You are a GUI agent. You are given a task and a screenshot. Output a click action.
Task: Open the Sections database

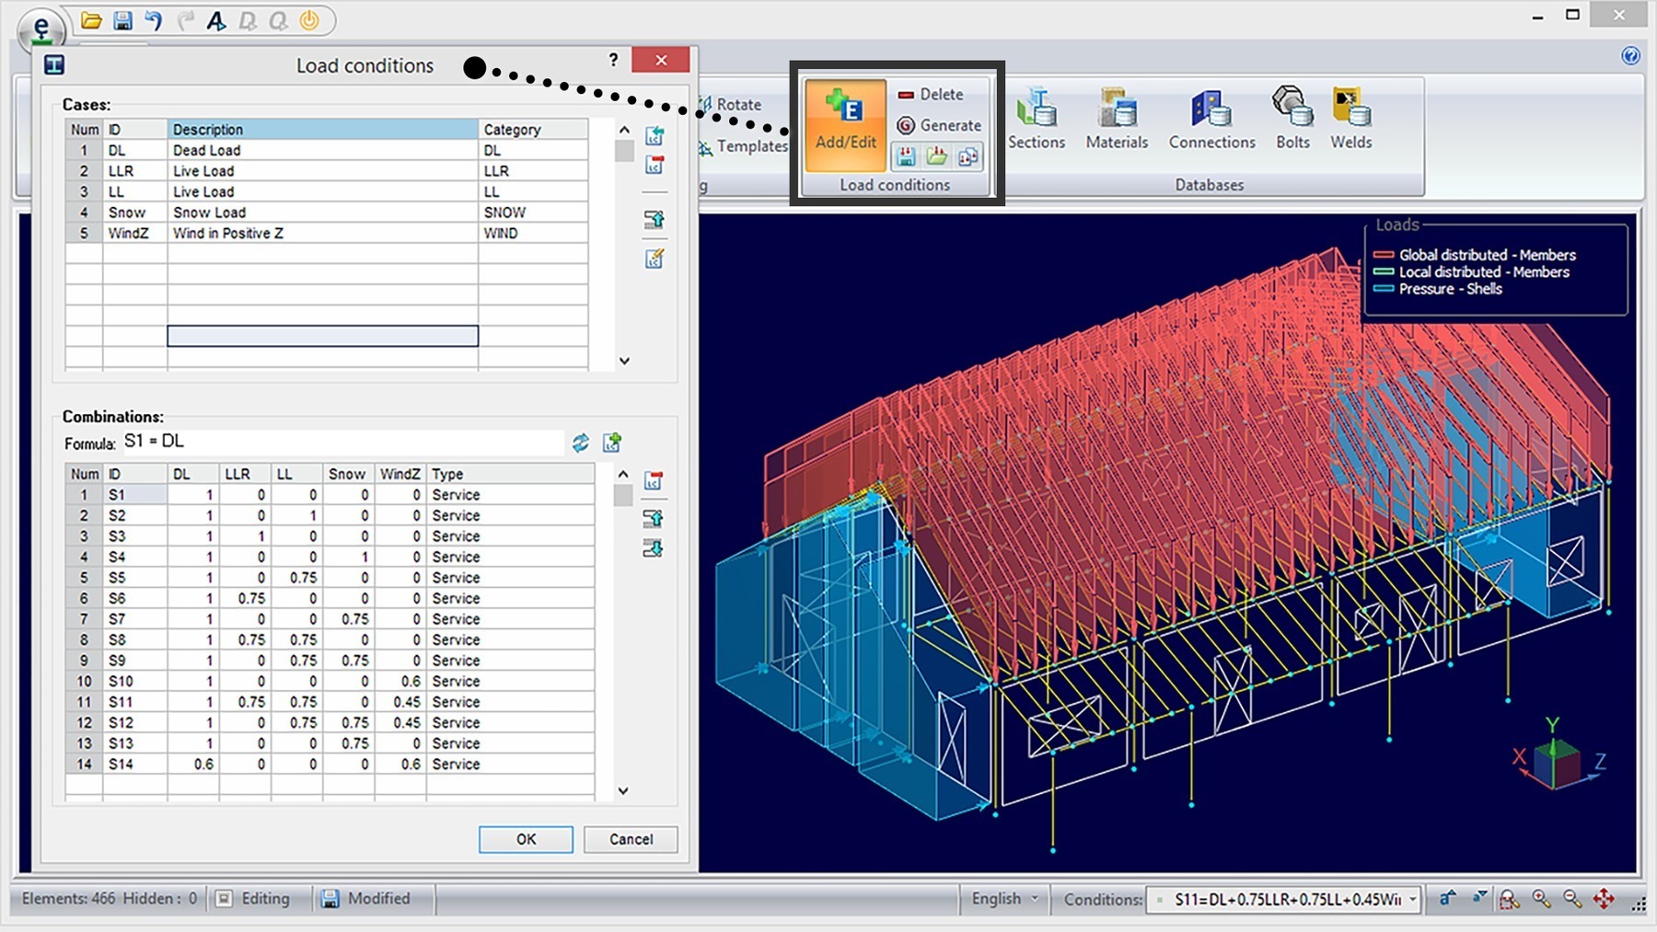pos(1036,120)
